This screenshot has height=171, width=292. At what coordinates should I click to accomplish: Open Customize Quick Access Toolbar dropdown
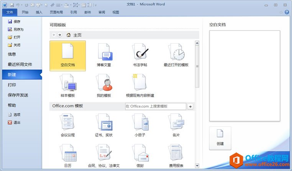point(96,5)
